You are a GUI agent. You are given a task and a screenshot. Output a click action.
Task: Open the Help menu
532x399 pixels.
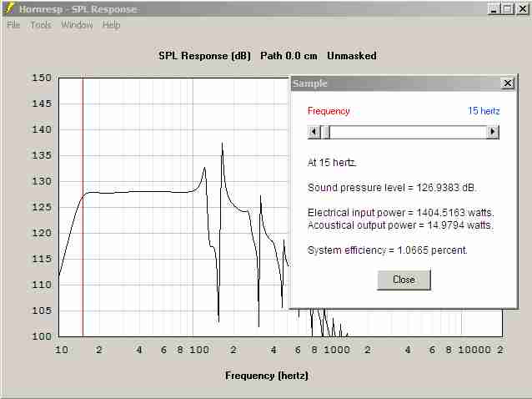(x=111, y=25)
